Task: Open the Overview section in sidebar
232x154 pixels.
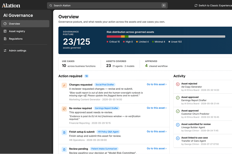Action: pyautogui.click(x=25, y=24)
